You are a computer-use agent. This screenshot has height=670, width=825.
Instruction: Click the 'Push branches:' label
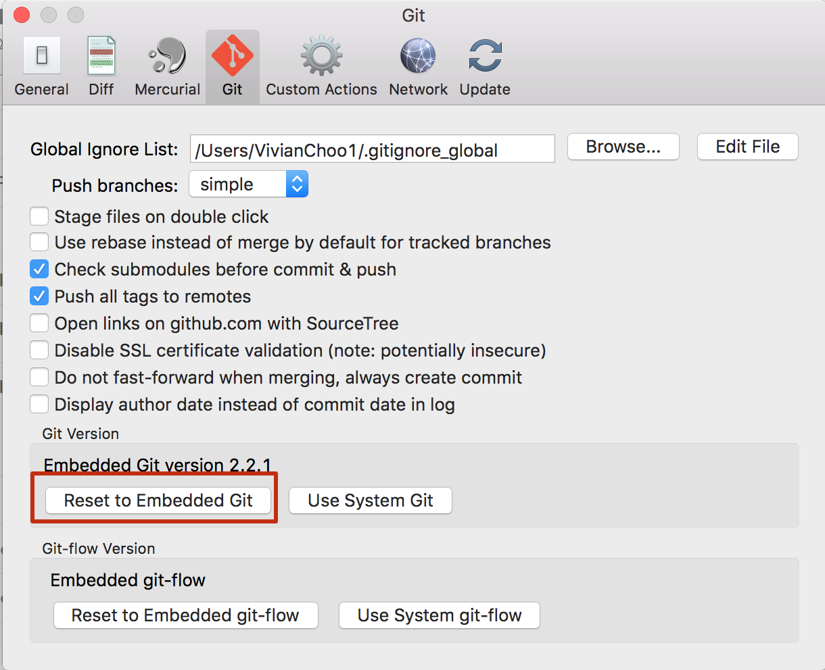(x=115, y=185)
